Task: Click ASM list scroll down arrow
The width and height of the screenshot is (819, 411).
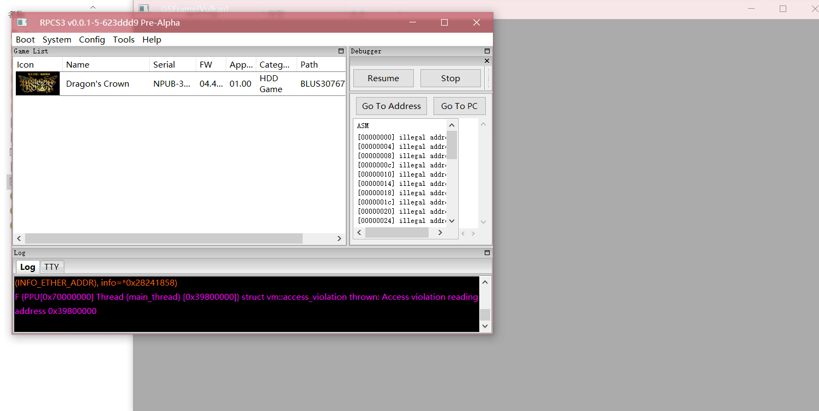Action: pyautogui.click(x=451, y=221)
